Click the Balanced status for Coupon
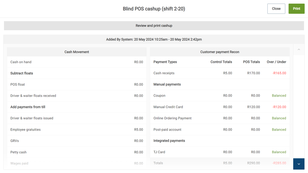Image resolution: width=308 pixels, height=173 pixels. pyautogui.click(x=279, y=96)
